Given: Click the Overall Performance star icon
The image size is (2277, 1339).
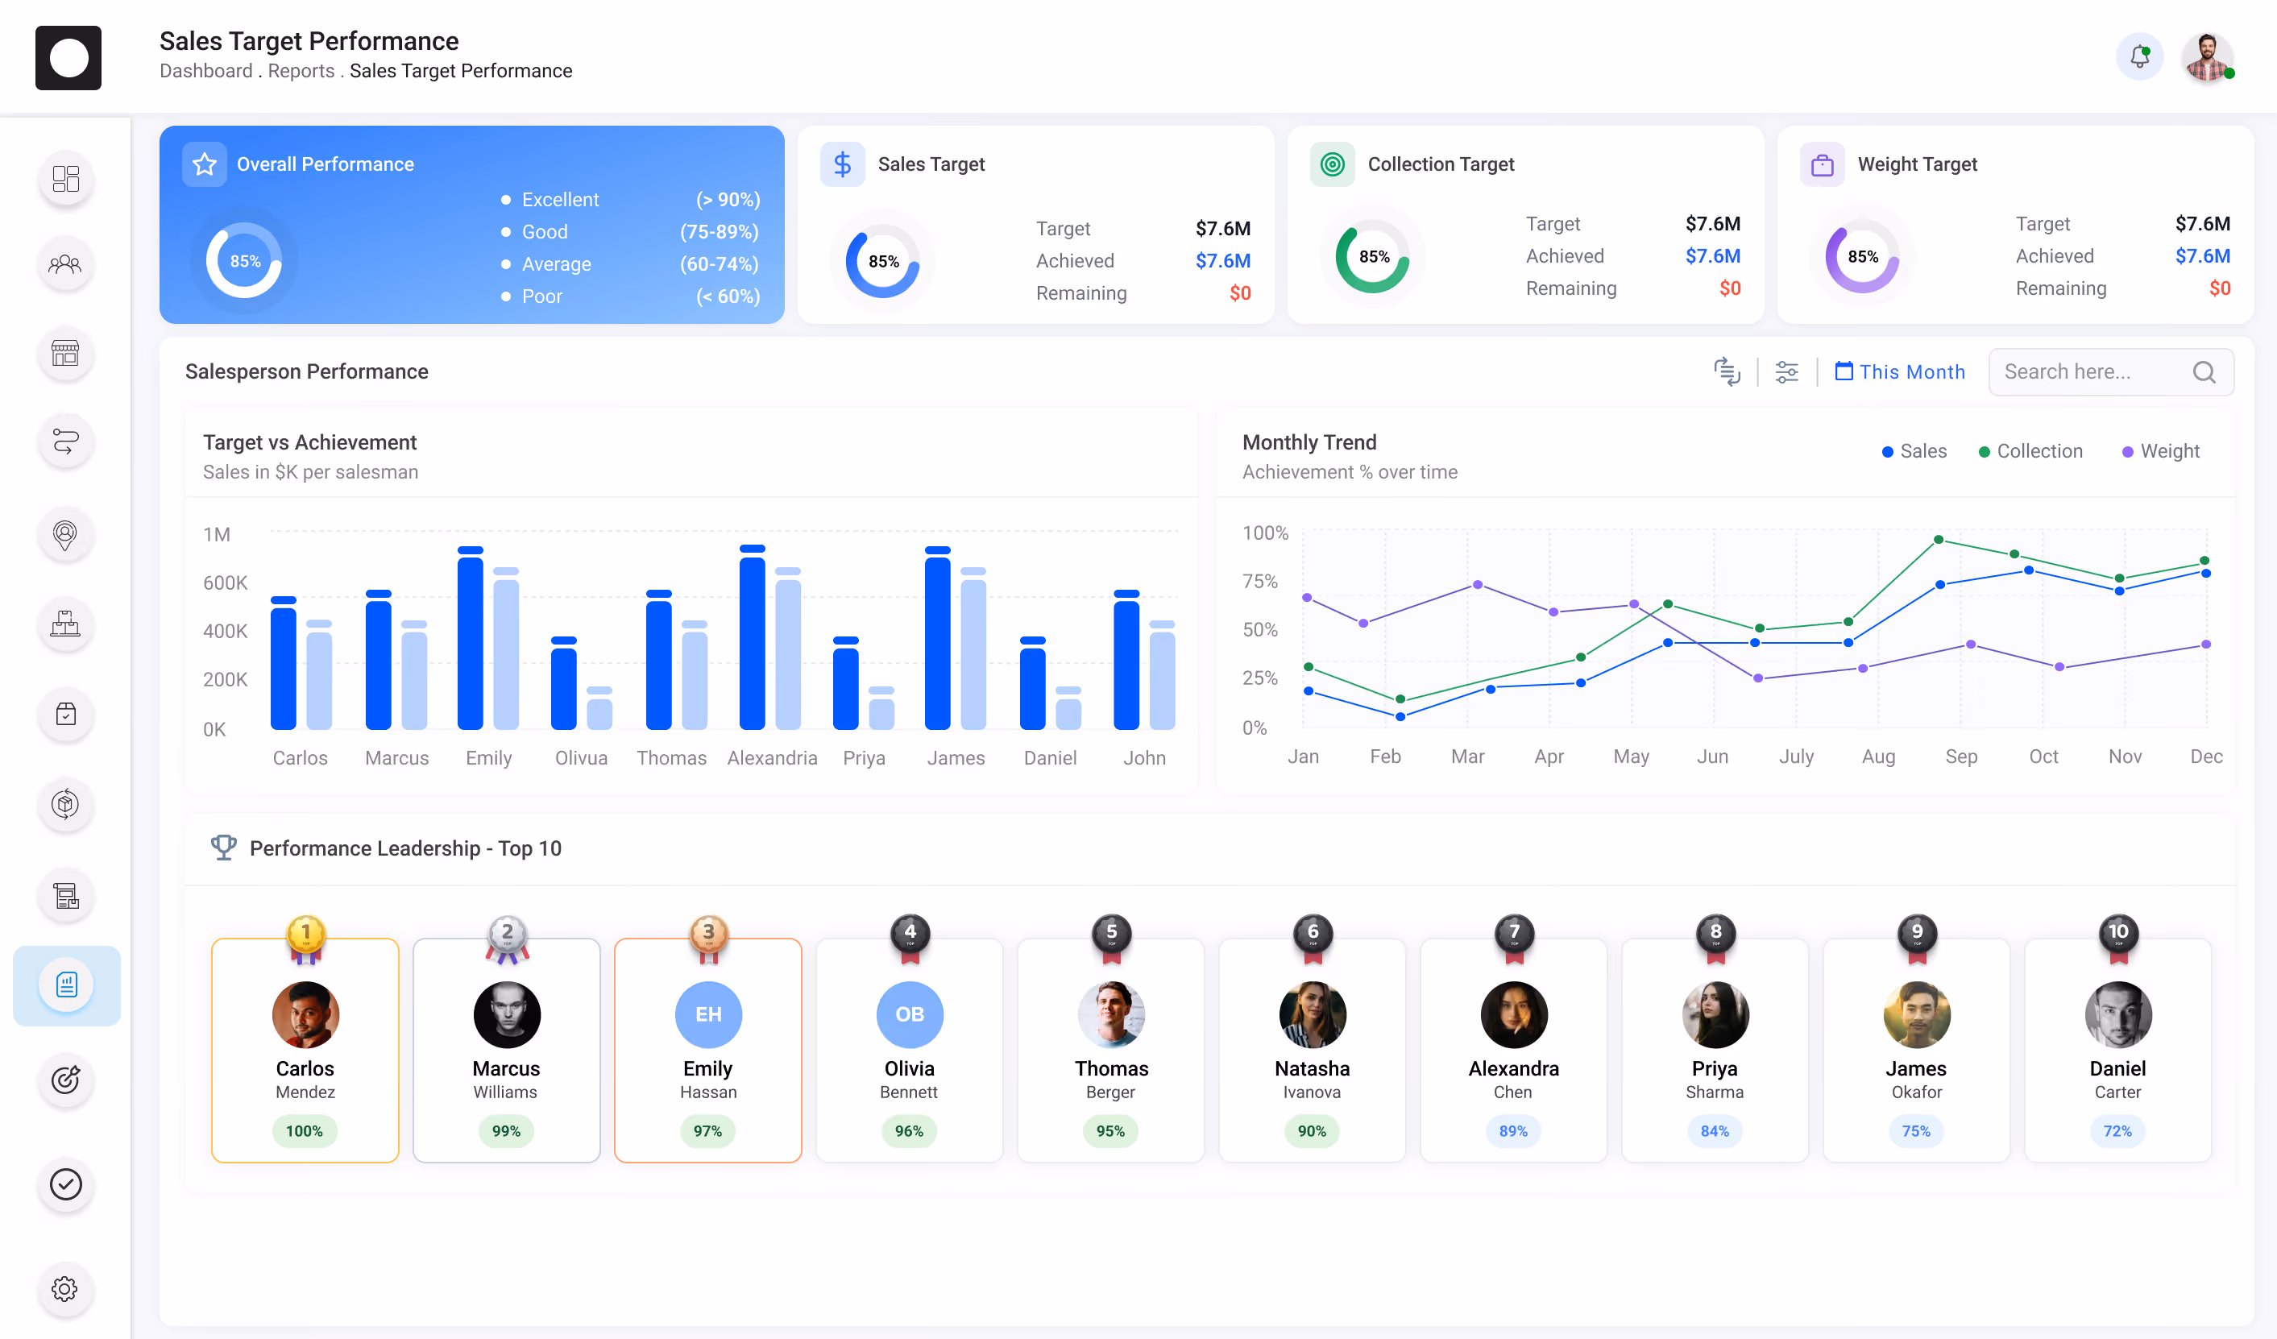Looking at the screenshot, I should 204,164.
